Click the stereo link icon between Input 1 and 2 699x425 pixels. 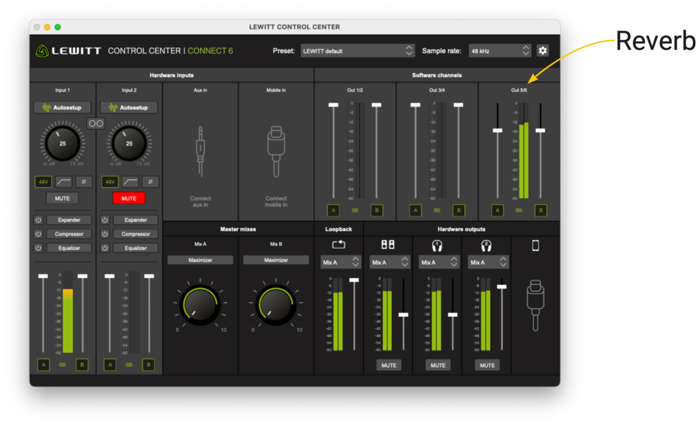(x=96, y=123)
